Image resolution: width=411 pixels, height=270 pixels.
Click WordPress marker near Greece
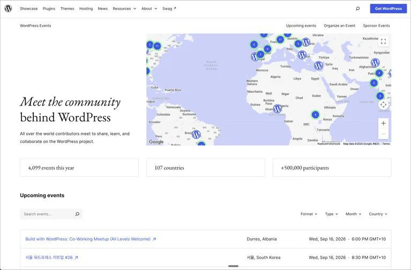(x=302, y=55)
